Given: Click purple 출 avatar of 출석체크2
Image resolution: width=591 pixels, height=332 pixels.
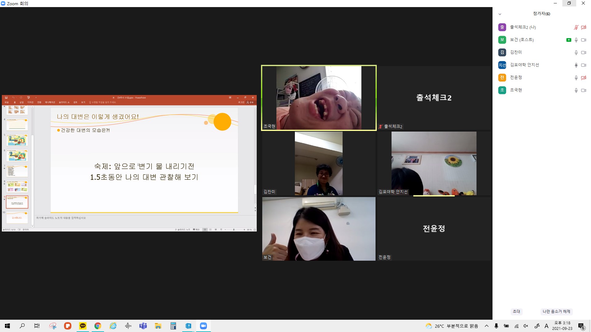Looking at the screenshot, I should coord(502,27).
